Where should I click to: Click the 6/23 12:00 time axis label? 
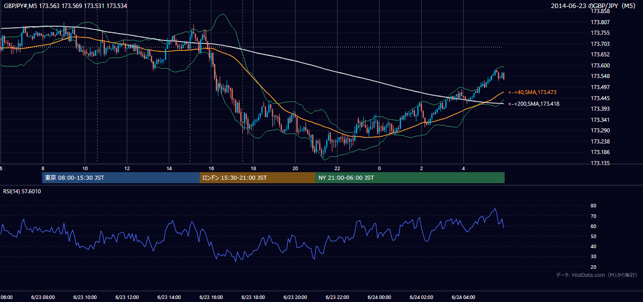click(127, 297)
